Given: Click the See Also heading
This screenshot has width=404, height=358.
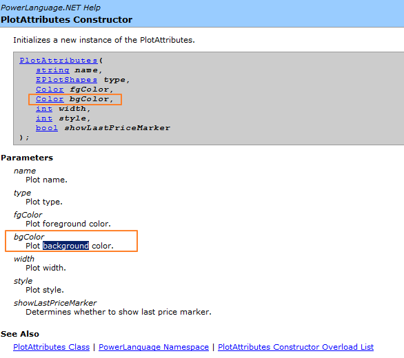Looking at the screenshot, I should click(20, 334).
